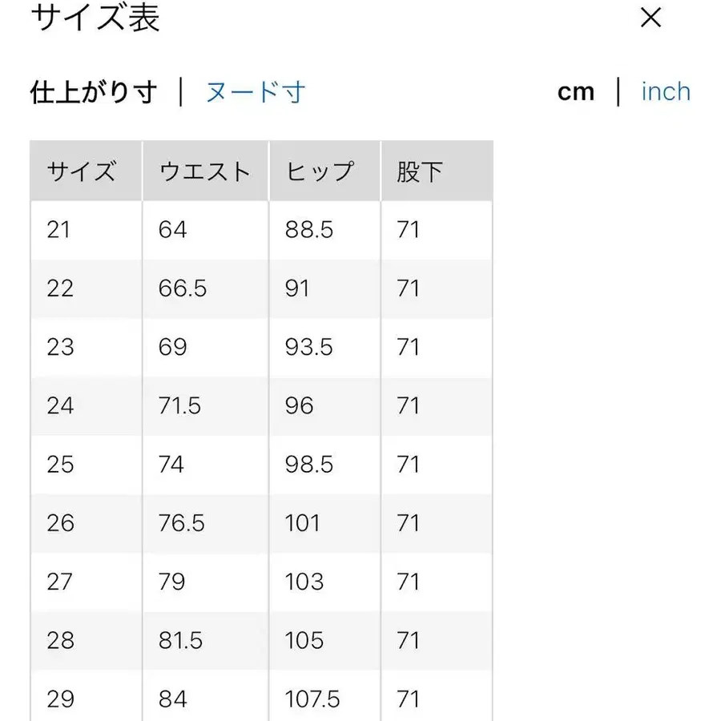The height and width of the screenshot is (721, 721).
Task: Select size 21 in the table
Action: click(60, 230)
